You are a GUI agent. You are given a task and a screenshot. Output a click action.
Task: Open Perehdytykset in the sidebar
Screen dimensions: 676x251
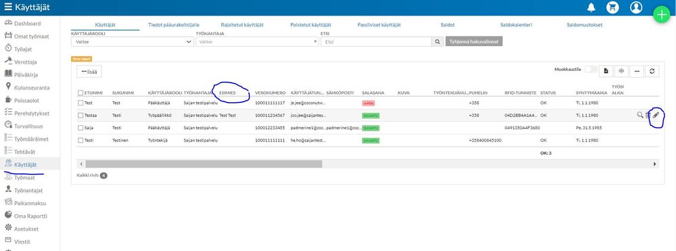[x=27, y=114]
